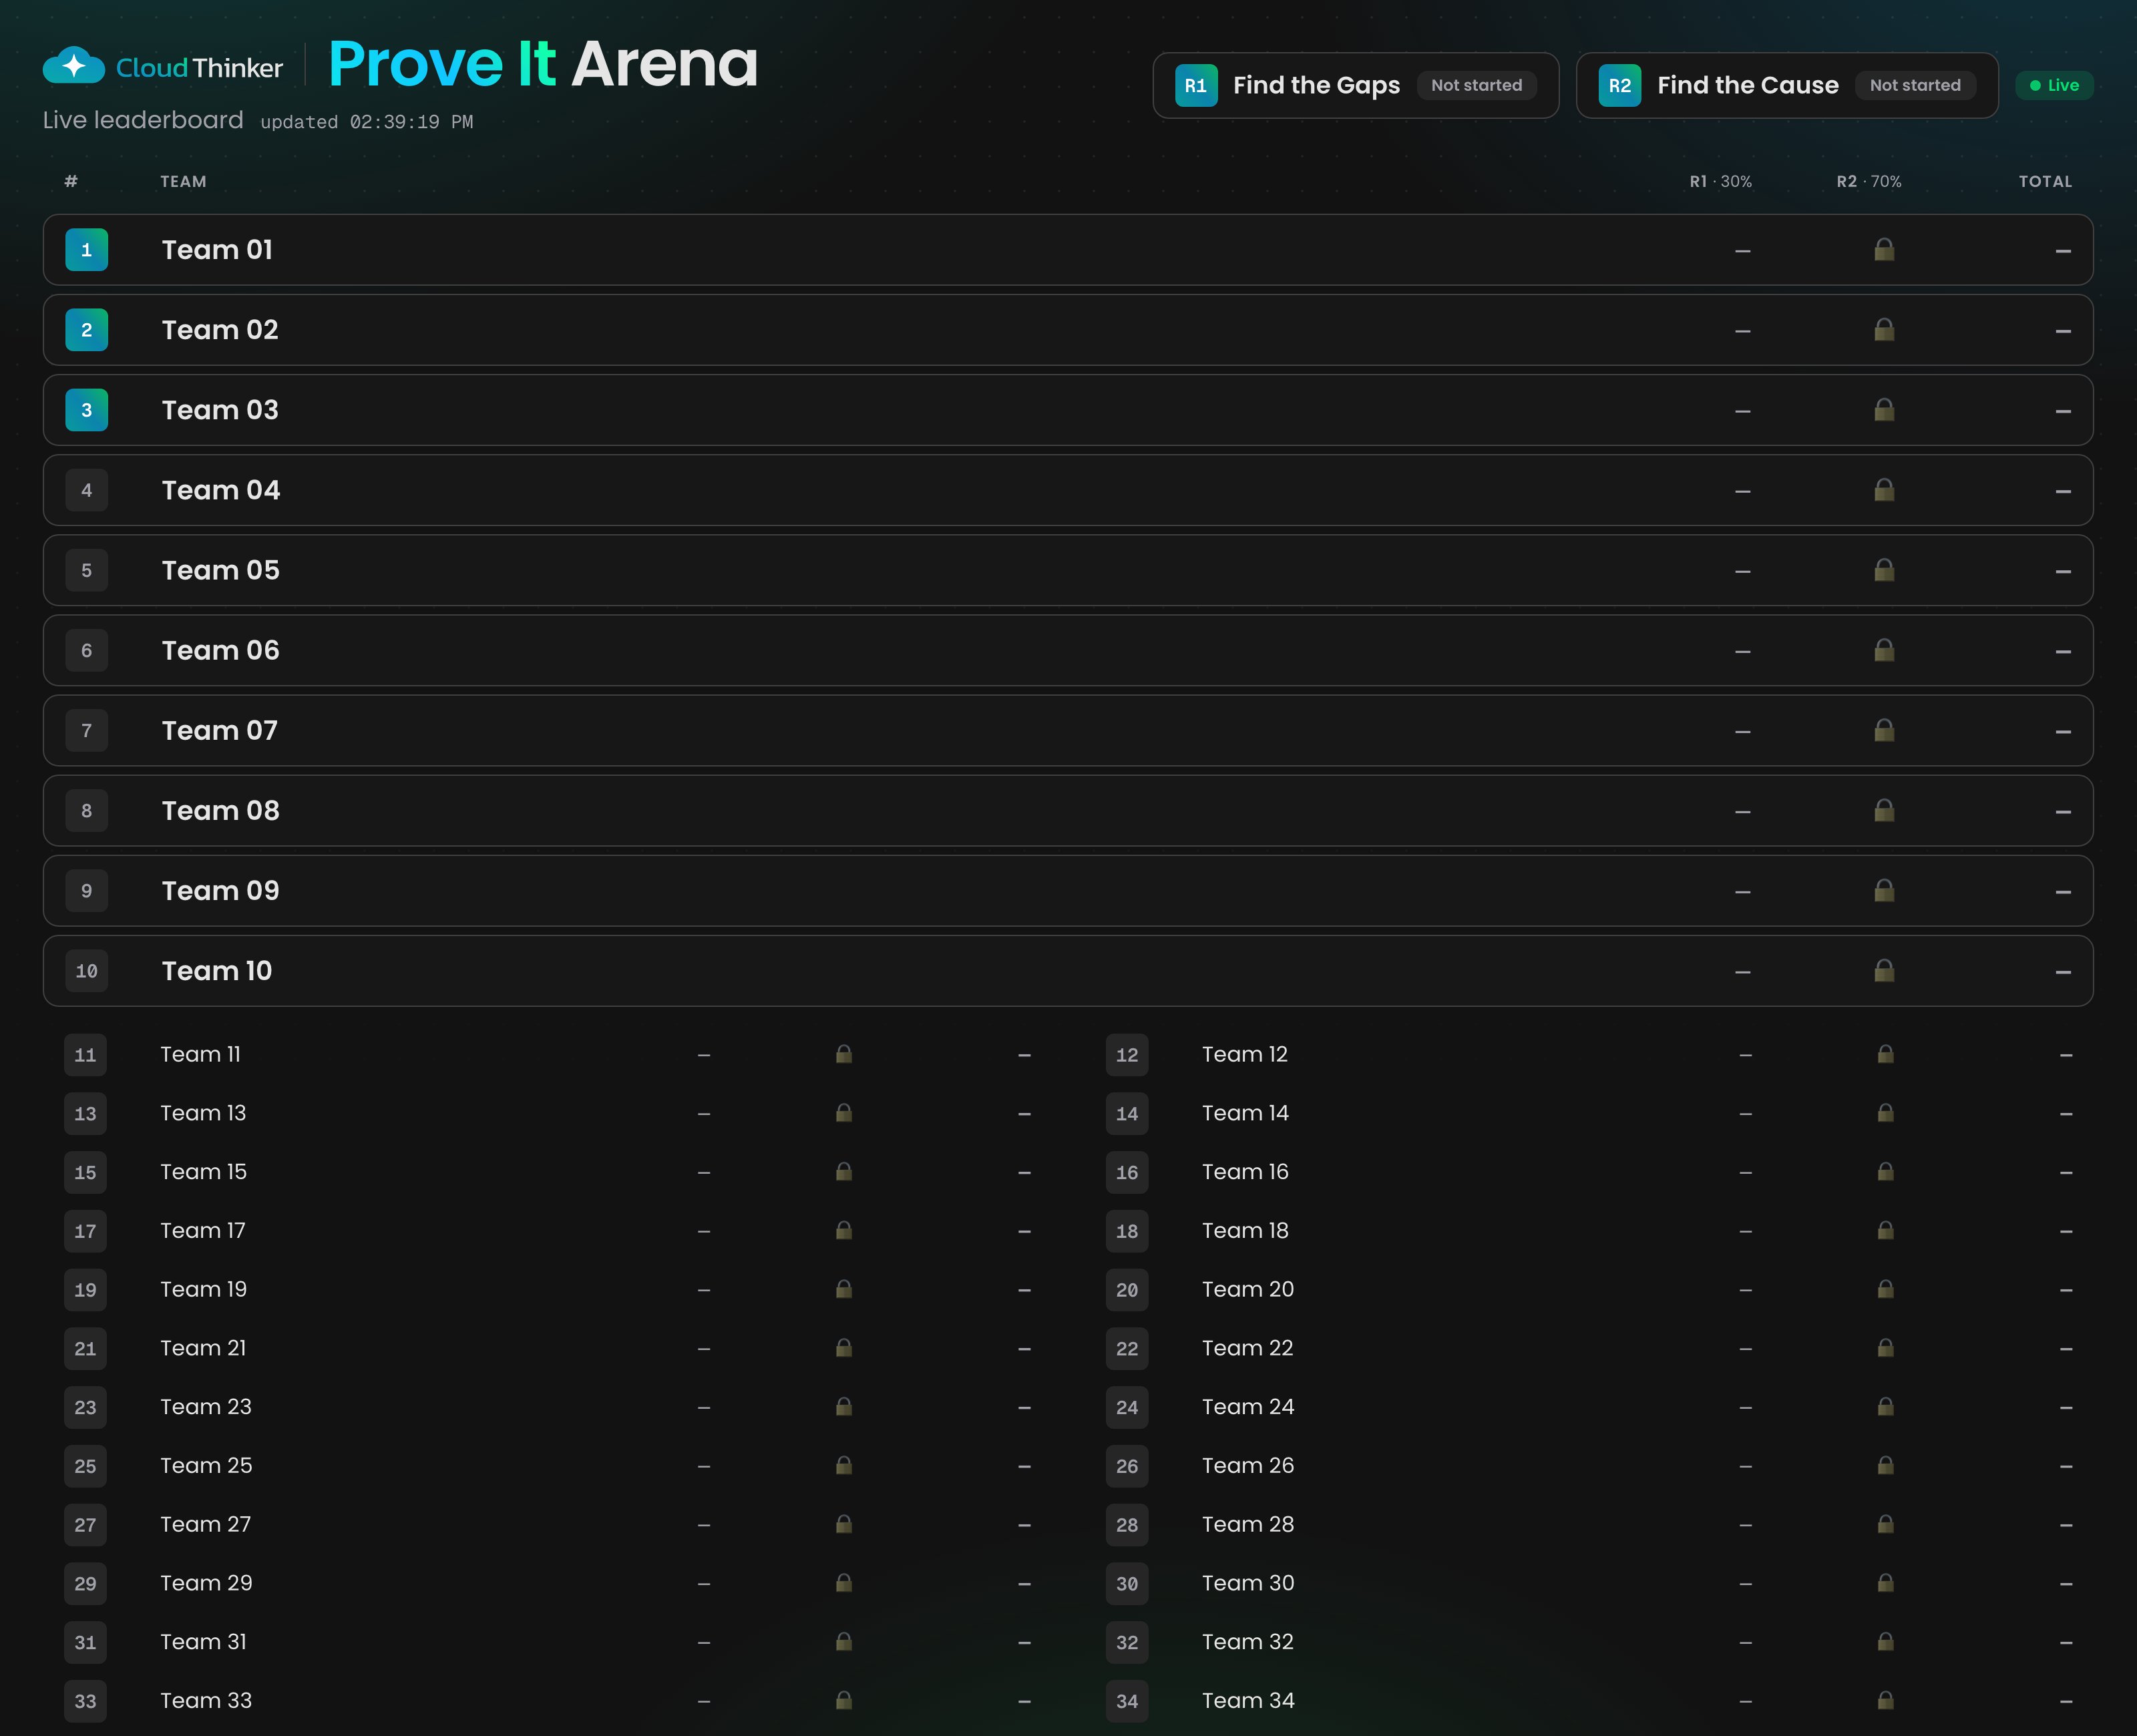
Task: Select the Team 01 name
Action: [x=217, y=250]
